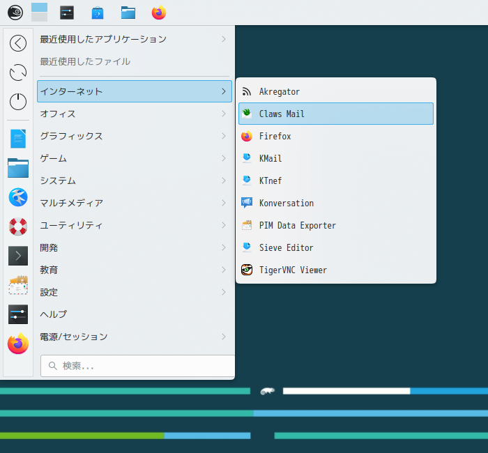Expand 開発 category
This screenshot has width=488, height=453.
point(135,247)
